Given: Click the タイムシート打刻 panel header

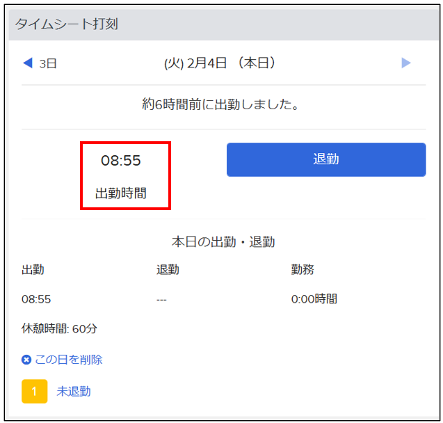Looking at the screenshot, I should click(x=67, y=24).
